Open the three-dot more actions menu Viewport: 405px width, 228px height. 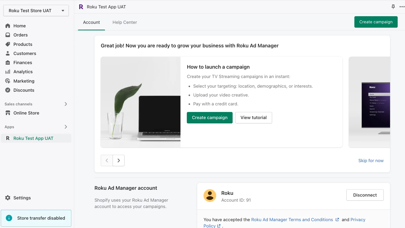point(402,7)
